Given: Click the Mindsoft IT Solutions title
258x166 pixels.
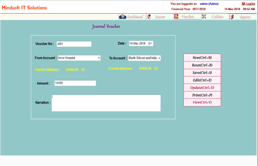Looking at the screenshot, I should pos(24,8).
